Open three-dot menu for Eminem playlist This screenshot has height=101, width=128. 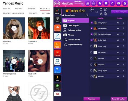coord(124,58)
